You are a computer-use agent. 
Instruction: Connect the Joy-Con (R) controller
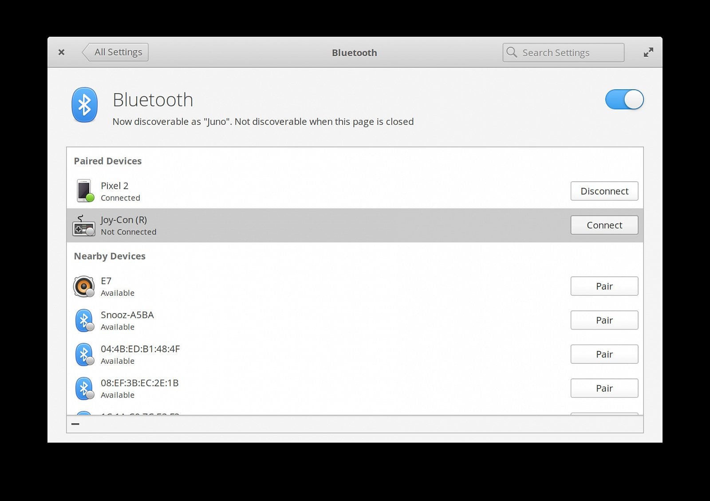pos(604,225)
